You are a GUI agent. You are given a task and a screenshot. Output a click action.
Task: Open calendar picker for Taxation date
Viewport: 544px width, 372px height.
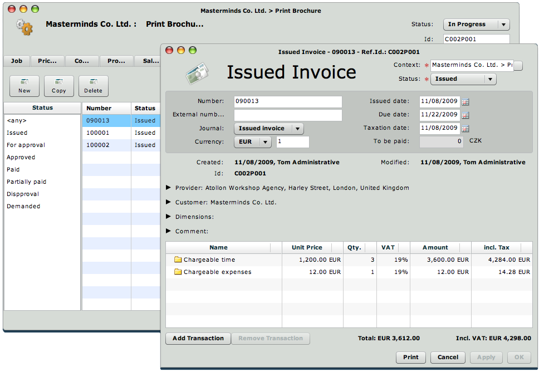coord(465,129)
